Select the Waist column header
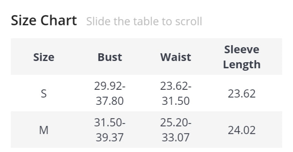 coord(176,57)
